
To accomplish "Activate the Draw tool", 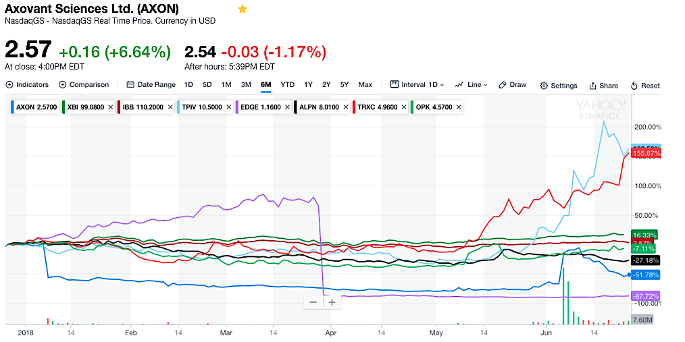I will click(x=513, y=84).
